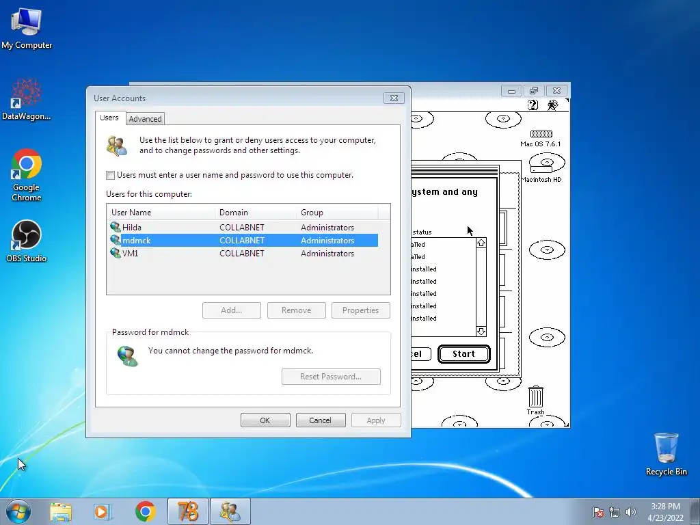Sort by the Group column header
Viewport: 700px width, 525px height.
[x=337, y=212]
